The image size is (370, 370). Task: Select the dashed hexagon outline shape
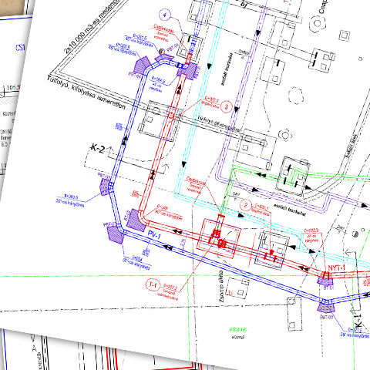coord(296,96)
